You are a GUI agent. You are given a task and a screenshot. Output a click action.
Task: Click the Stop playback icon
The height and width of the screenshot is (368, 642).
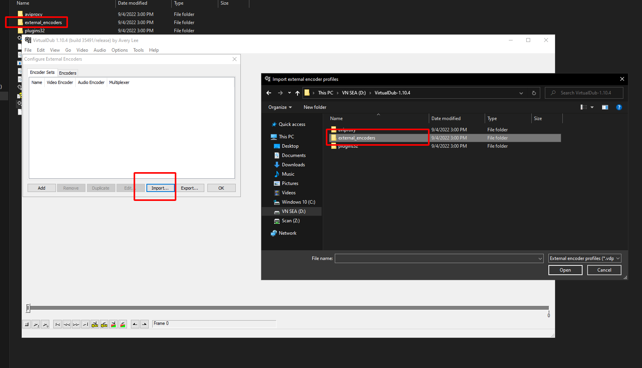[x=26, y=324]
